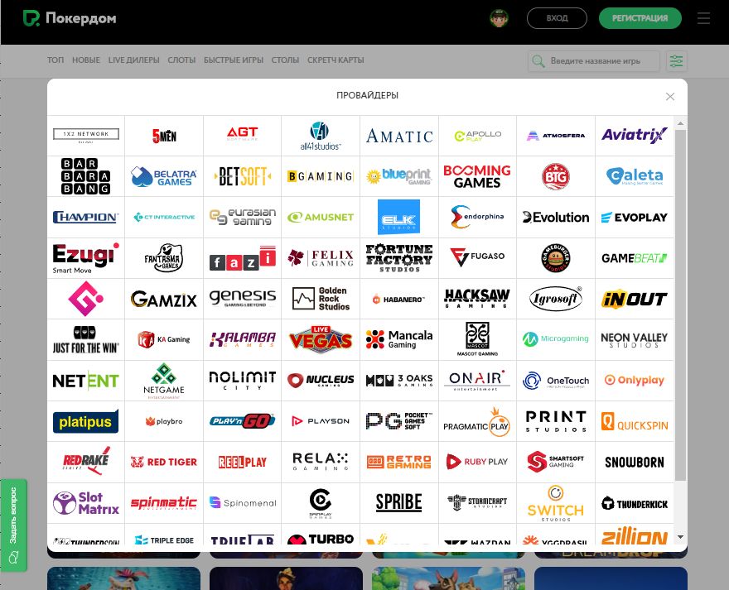Pick the Hacksaw Gaming provider
The height and width of the screenshot is (590, 729).
(477, 299)
